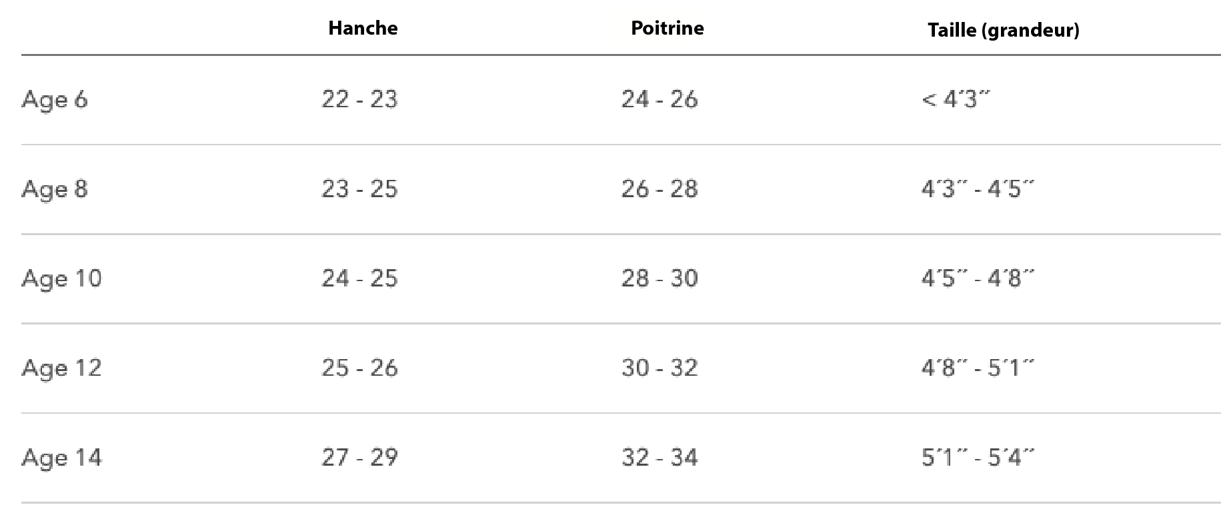Screen dimensions: 1231x517
Task: Click the Age 6 chest value 24 - 26
Action: (660, 99)
